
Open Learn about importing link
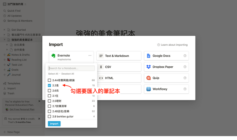172,45
